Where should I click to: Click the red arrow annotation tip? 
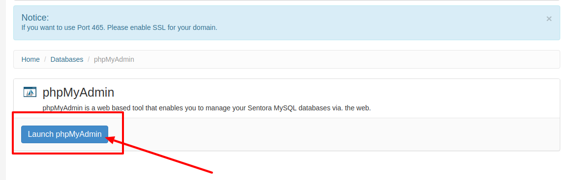click(x=107, y=138)
